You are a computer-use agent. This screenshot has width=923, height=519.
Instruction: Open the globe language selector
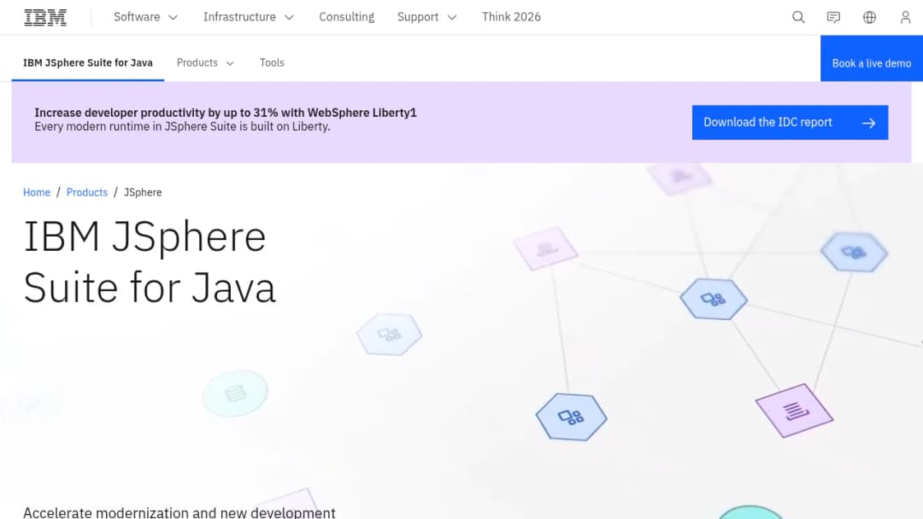[x=869, y=17]
